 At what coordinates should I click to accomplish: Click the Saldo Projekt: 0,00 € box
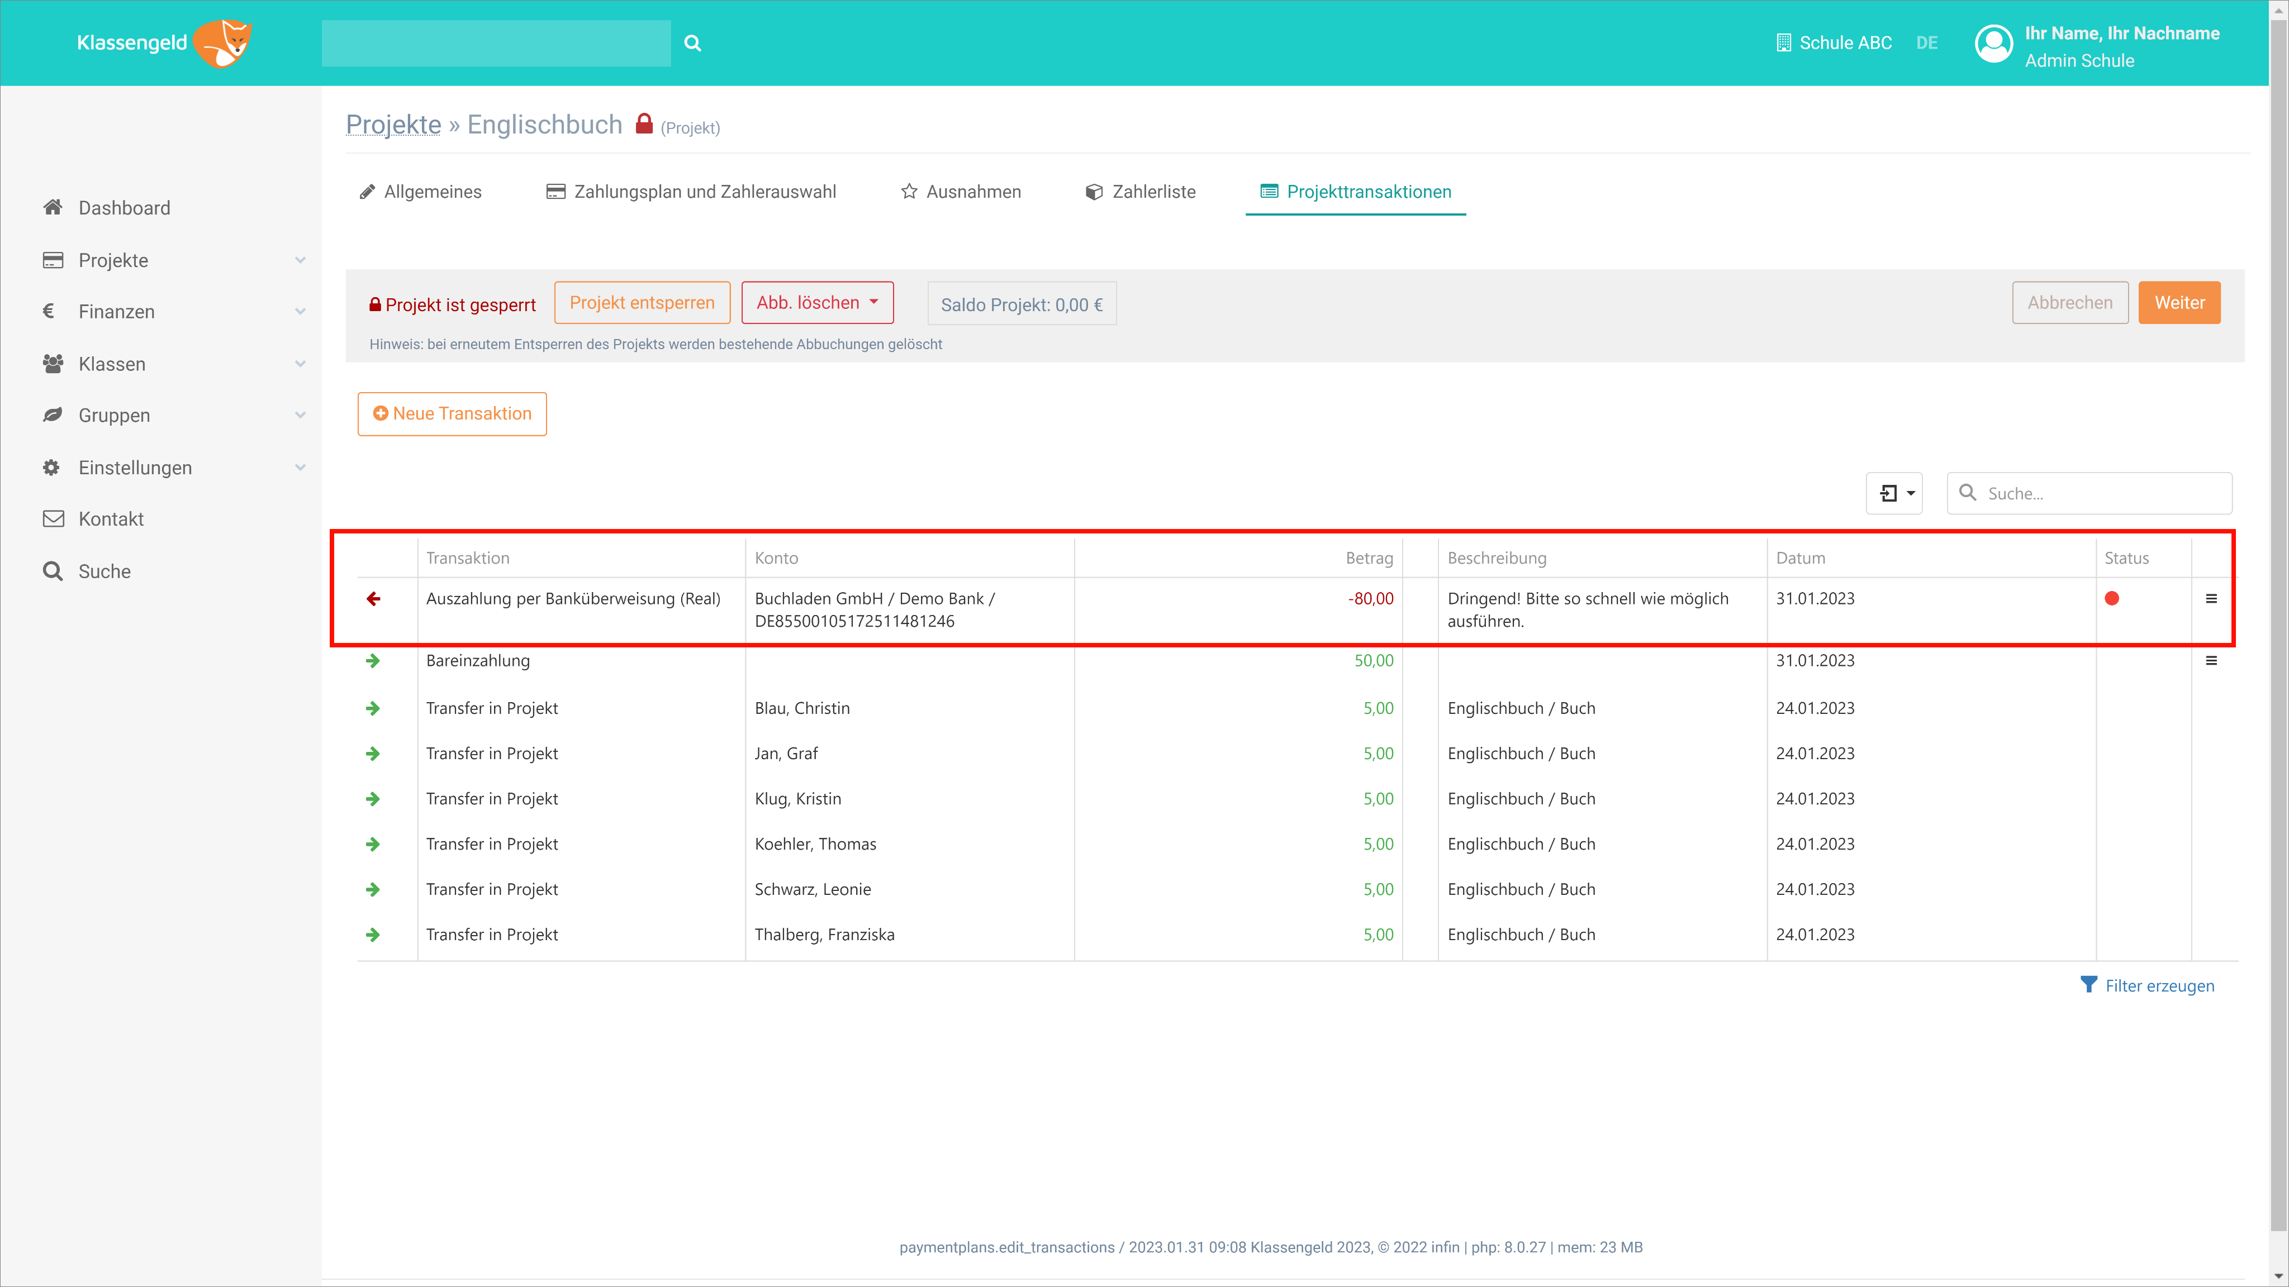tap(1022, 304)
